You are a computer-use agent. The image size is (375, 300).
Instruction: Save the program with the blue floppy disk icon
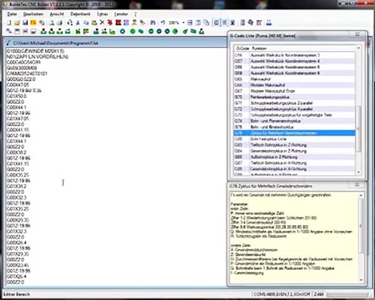[x=25, y=22]
